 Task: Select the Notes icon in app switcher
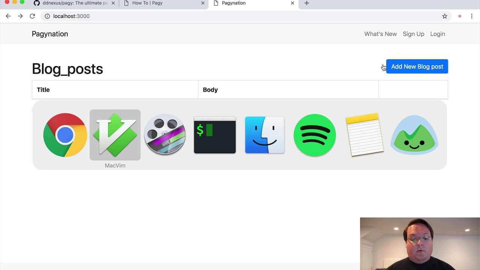[364, 135]
